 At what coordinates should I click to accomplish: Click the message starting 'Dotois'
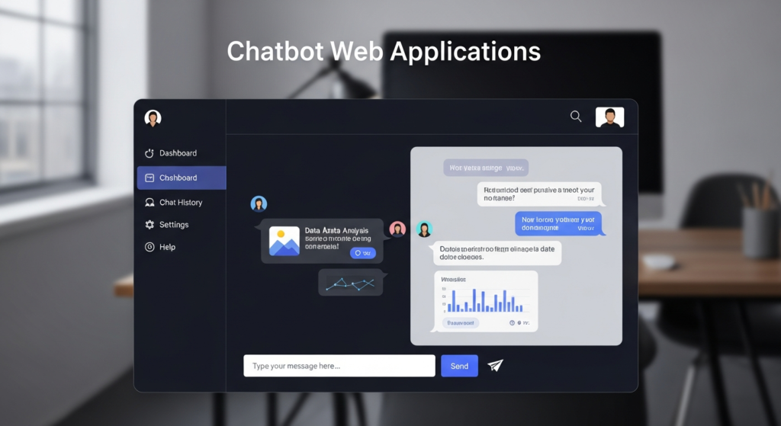(x=497, y=253)
